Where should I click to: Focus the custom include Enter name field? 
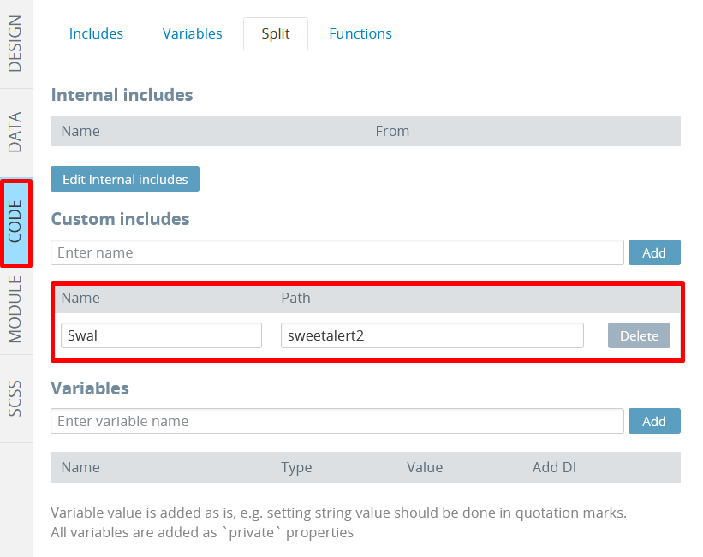coord(337,252)
